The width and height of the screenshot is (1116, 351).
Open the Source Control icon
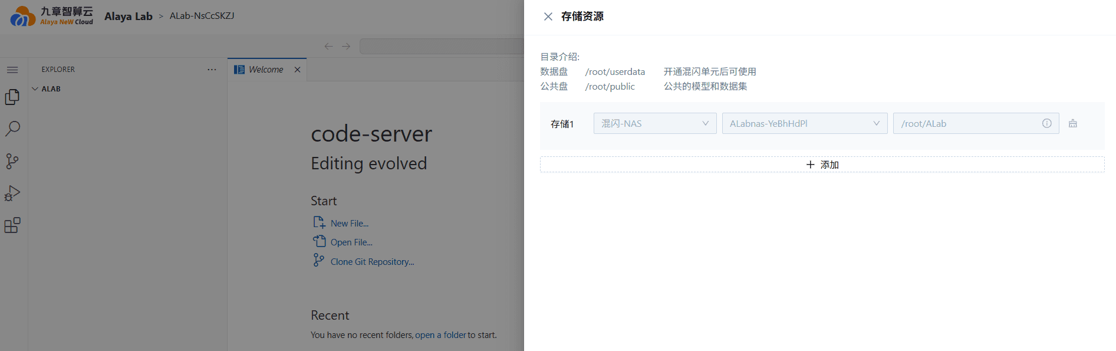click(x=12, y=161)
